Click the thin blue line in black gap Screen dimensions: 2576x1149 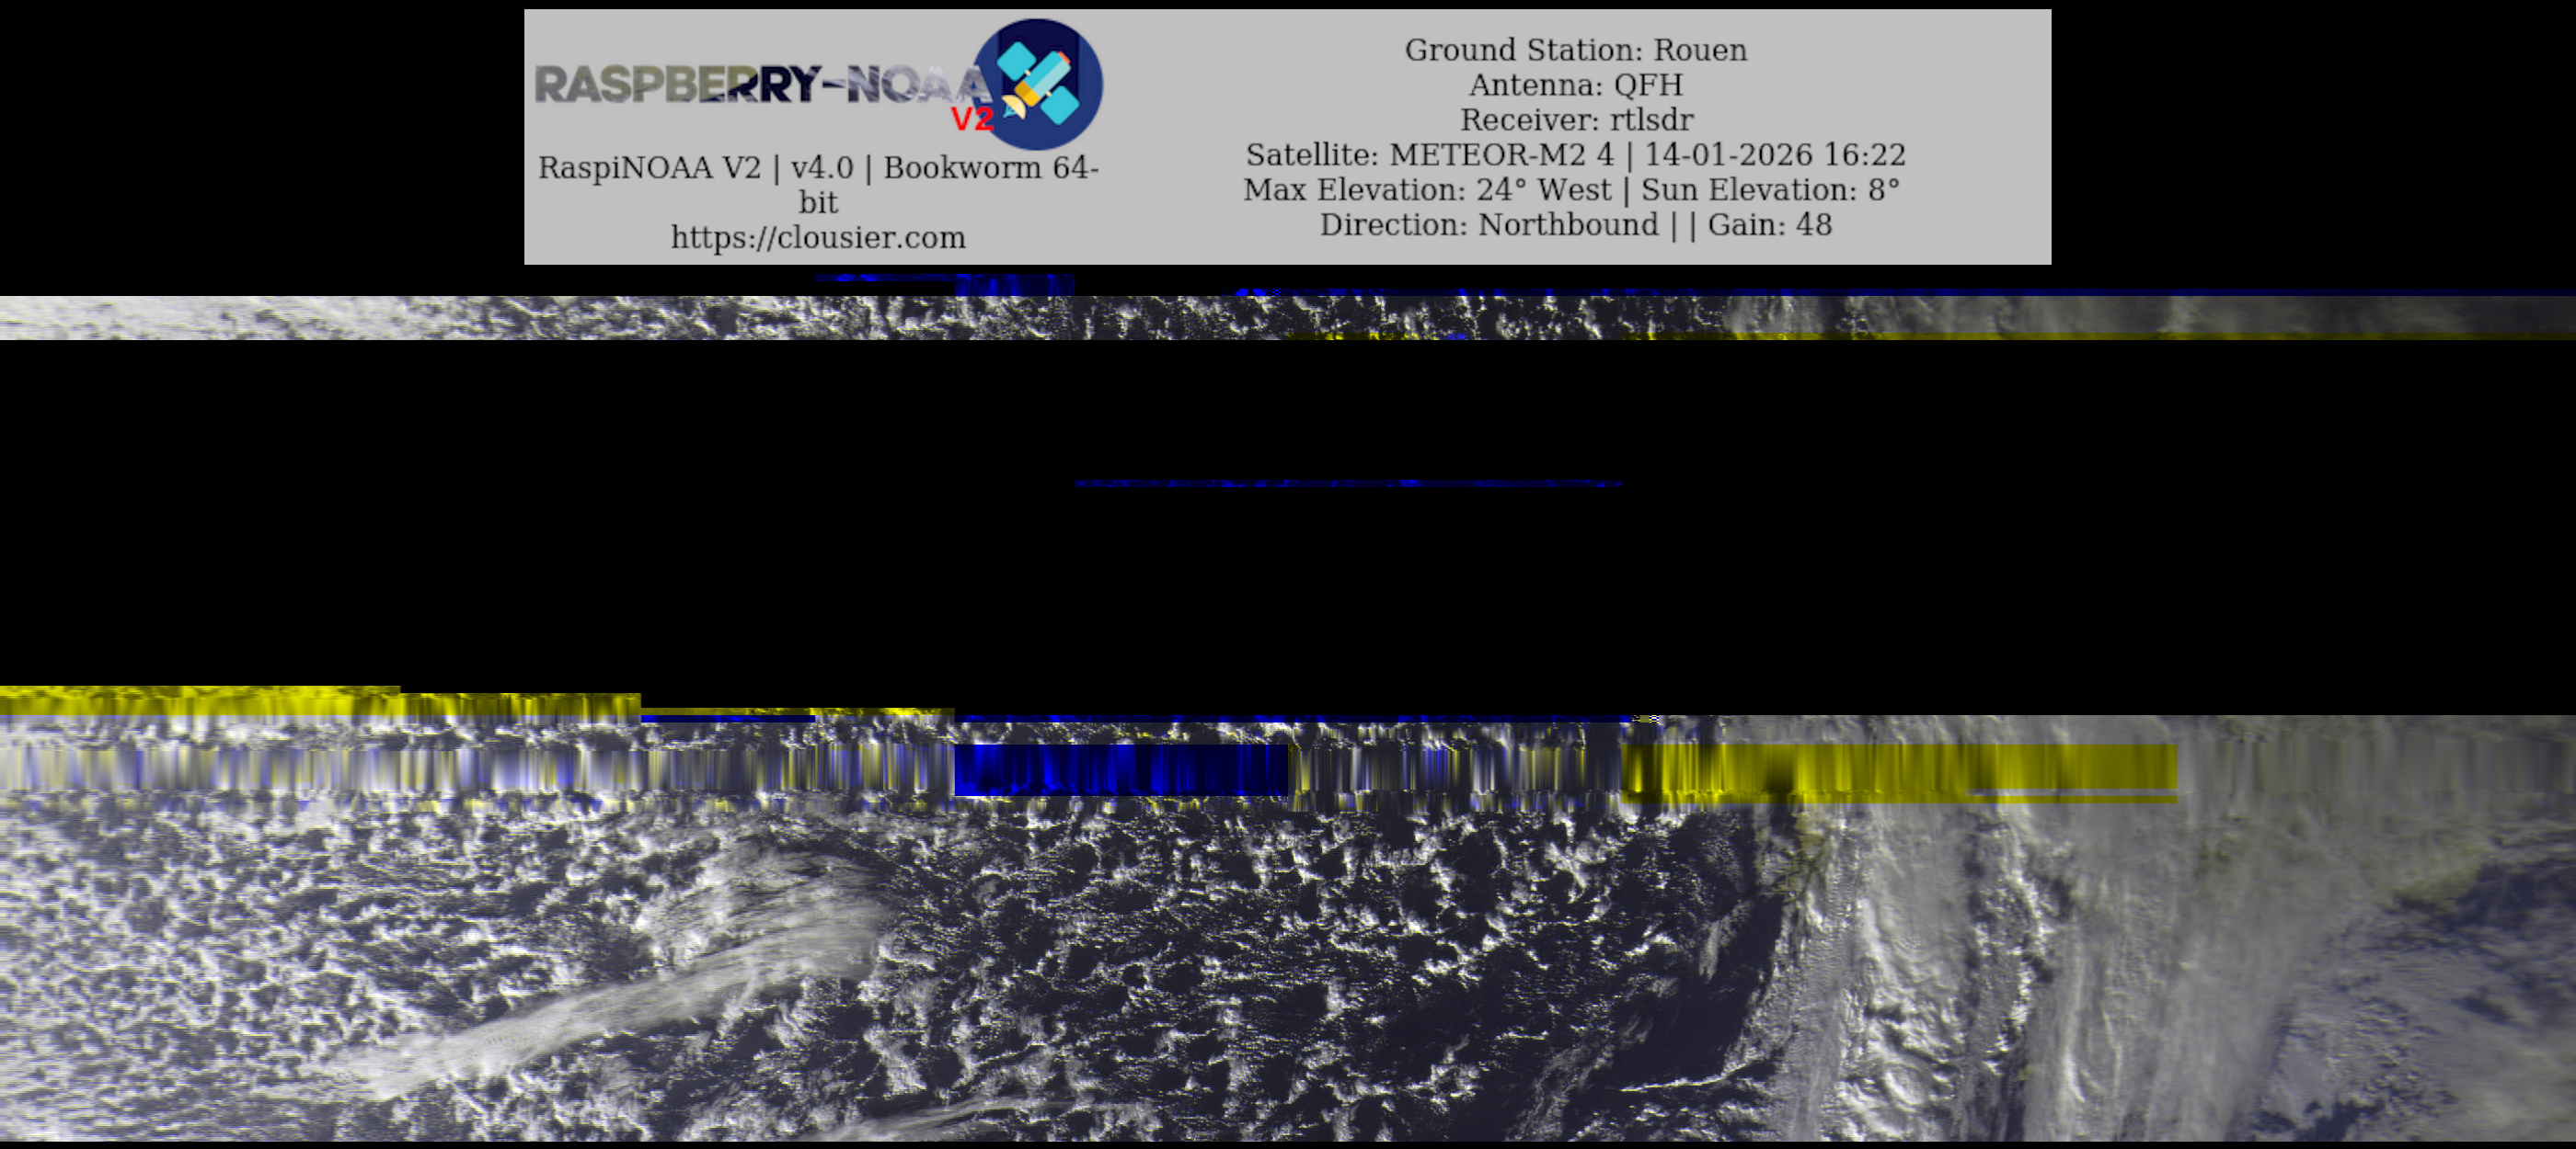(1347, 483)
